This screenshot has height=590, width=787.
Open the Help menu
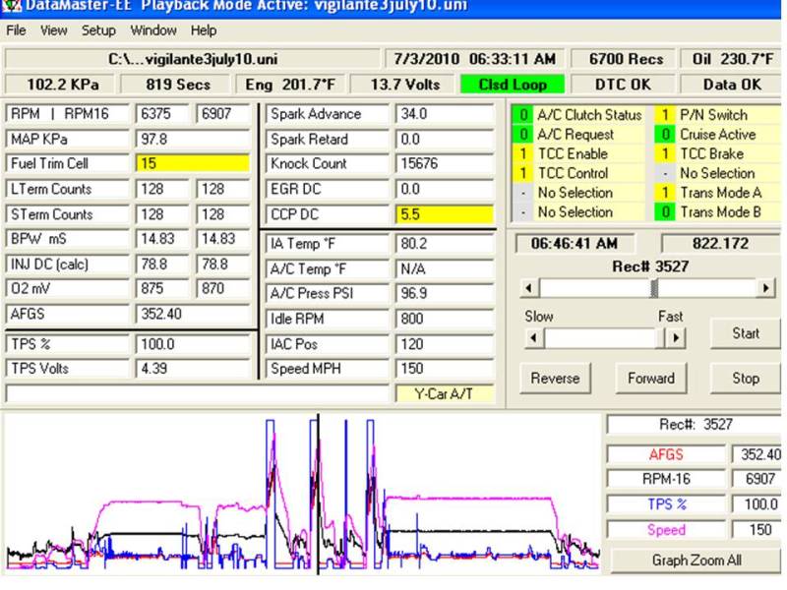click(x=204, y=30)
